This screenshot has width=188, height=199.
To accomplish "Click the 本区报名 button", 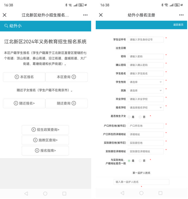I will coord(24,77).
